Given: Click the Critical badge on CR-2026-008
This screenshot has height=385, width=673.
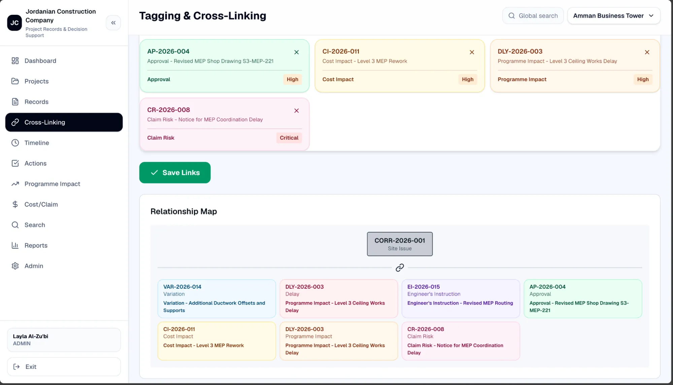Looking at the screenshot, I should [289, 138].
